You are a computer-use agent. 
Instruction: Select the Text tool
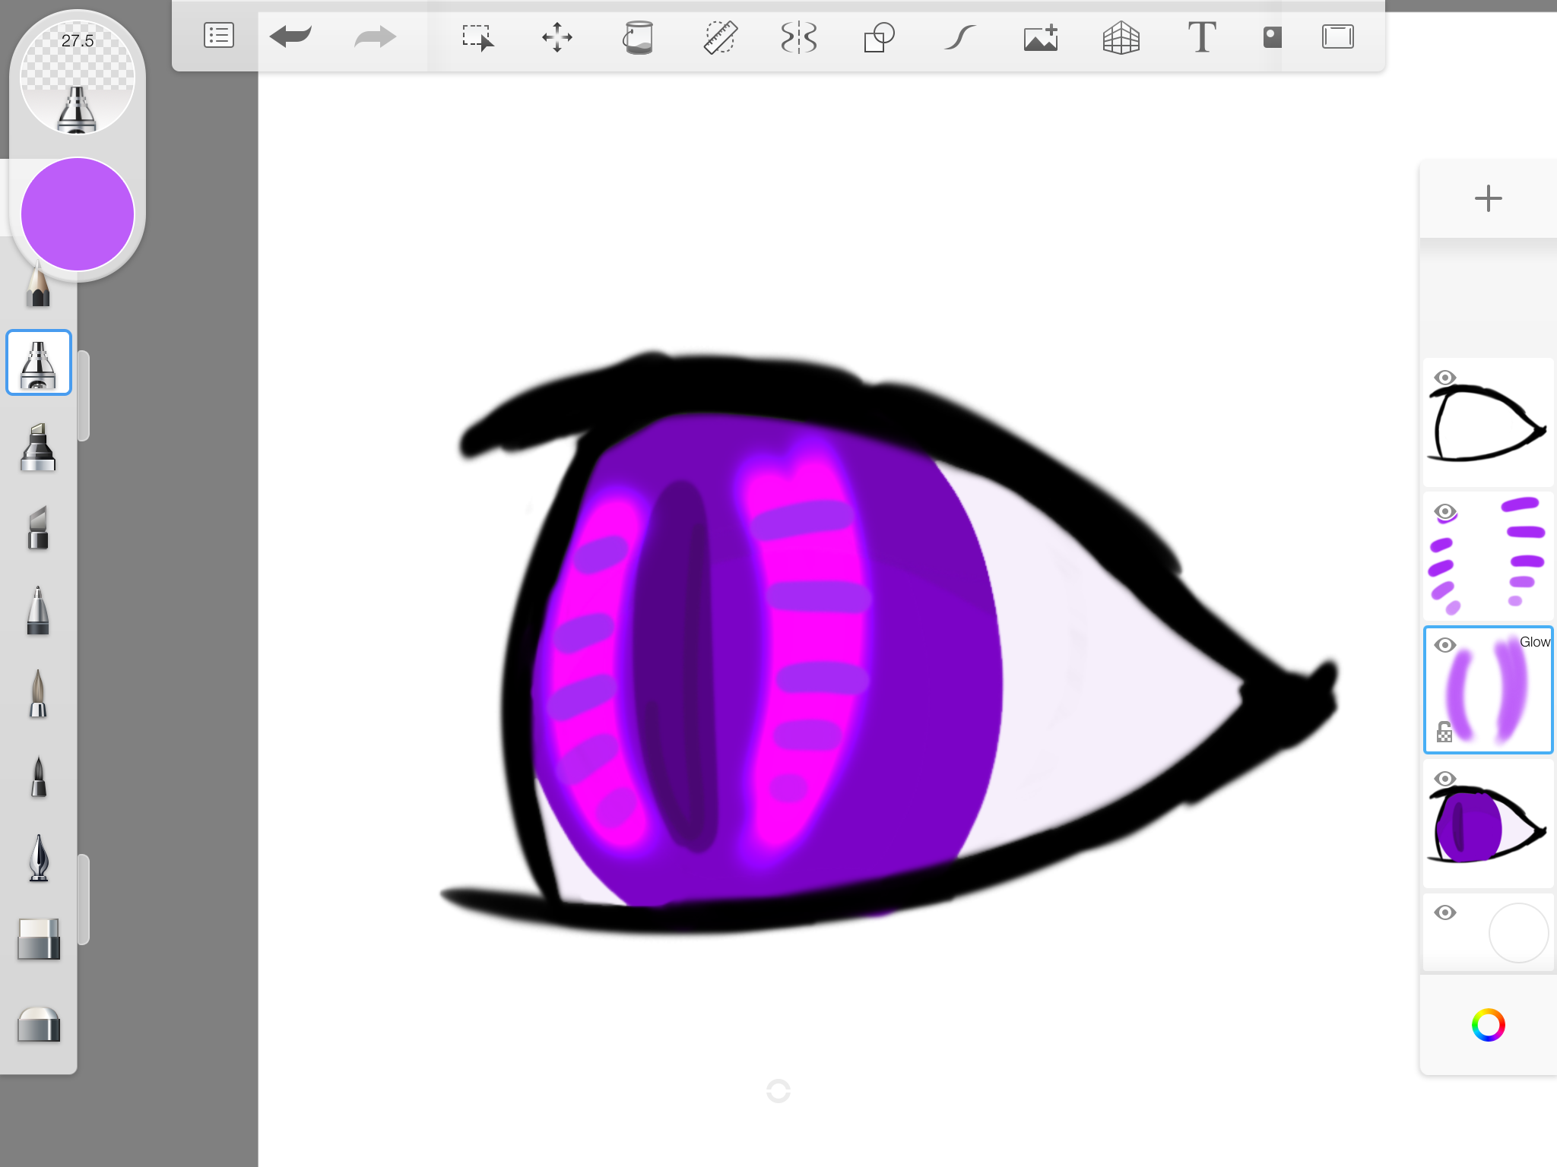(x=1202, y=36)
